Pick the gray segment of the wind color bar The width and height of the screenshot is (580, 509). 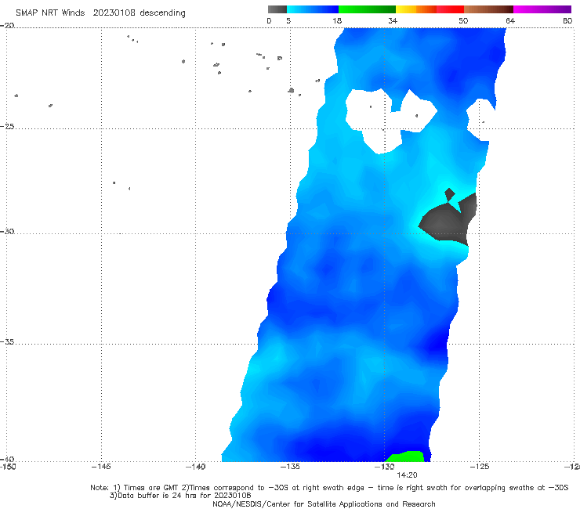(277, 9)
